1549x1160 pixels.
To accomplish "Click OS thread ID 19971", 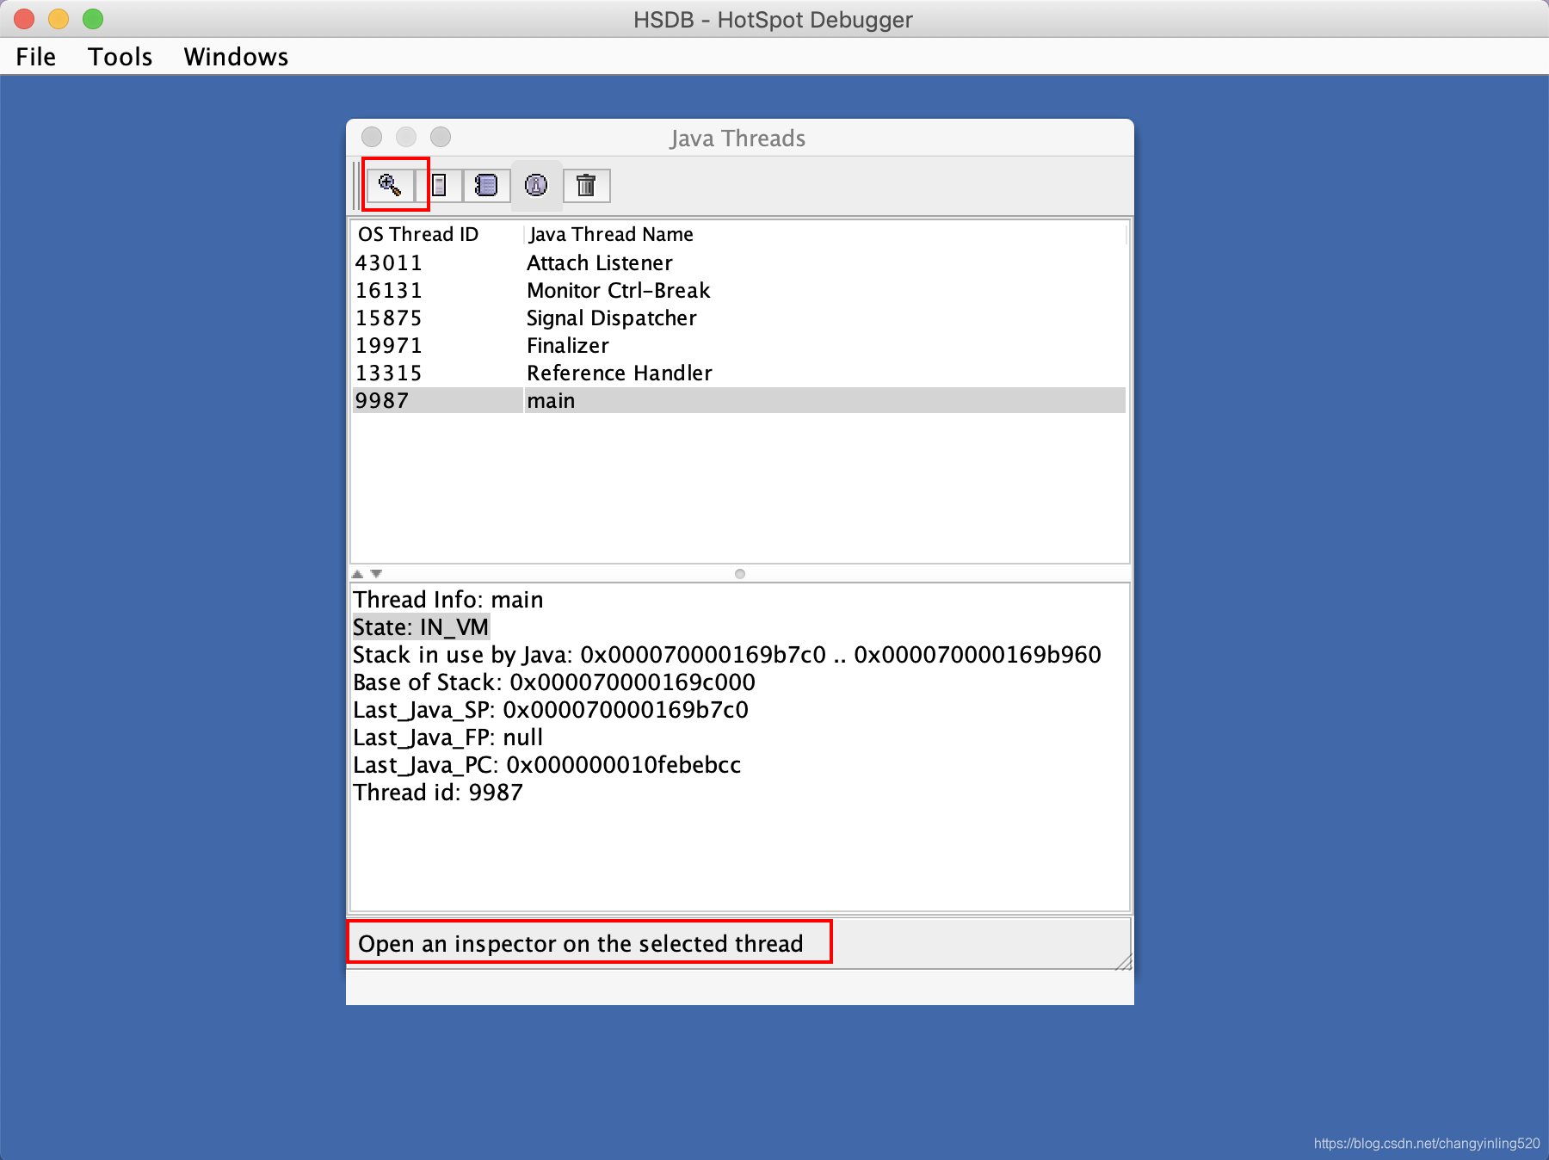I will pos(389,346).
